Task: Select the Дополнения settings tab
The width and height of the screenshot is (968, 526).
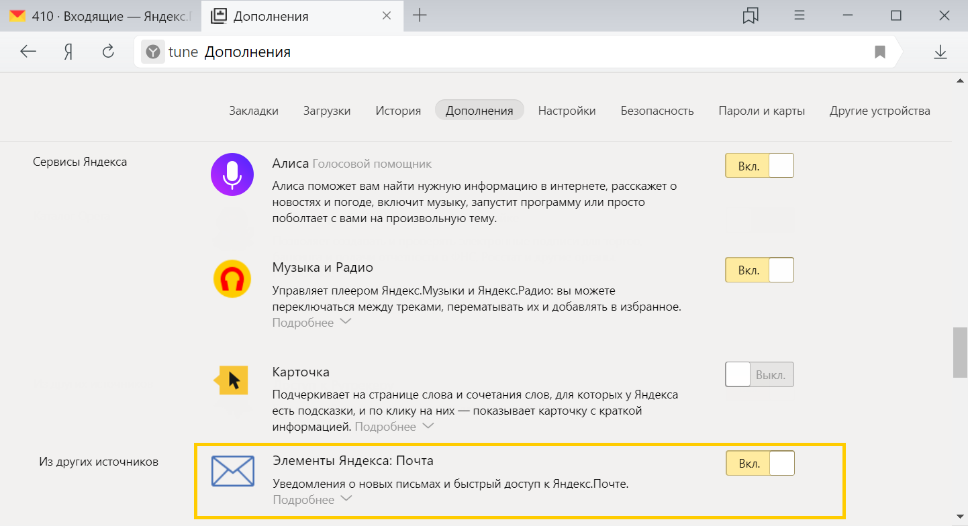Action: (x=479, y=111)
